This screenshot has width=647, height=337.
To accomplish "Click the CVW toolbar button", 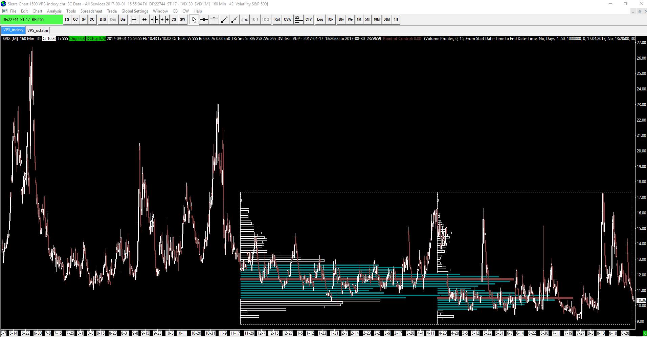I will [x=288, y=20].
